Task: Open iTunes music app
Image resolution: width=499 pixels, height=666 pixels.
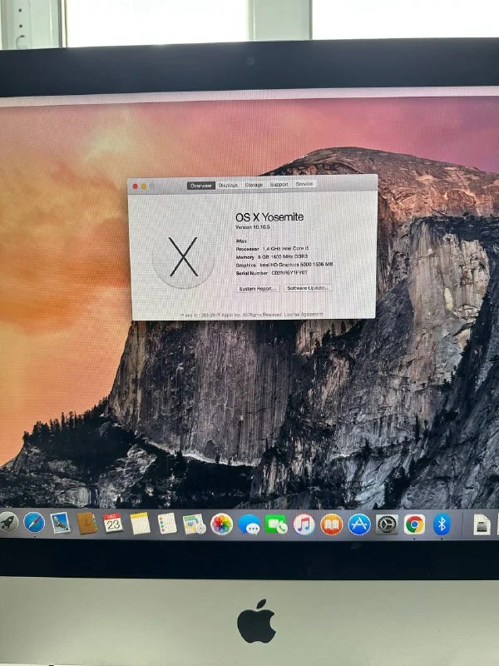Action: 304,524
